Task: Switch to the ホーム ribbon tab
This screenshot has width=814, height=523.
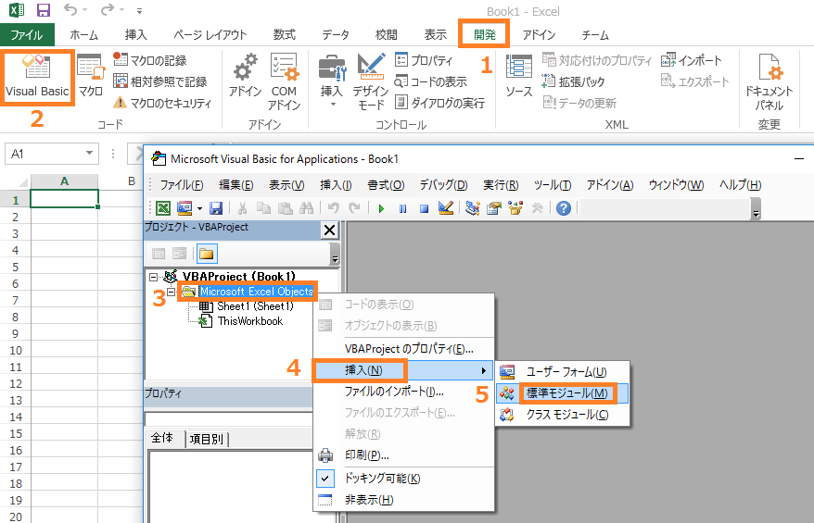Action: pos(83,35)
